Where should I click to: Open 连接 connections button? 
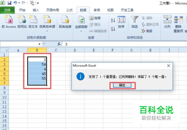[95, 18]
